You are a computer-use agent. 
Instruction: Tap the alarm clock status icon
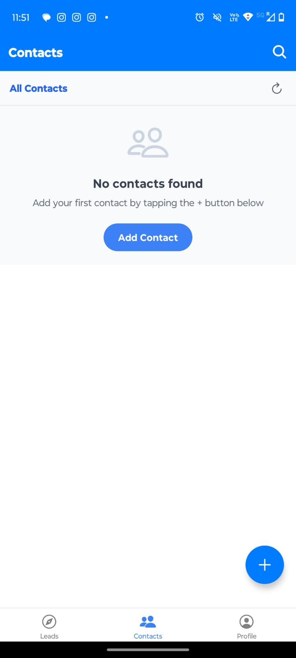tap(199, 17)
